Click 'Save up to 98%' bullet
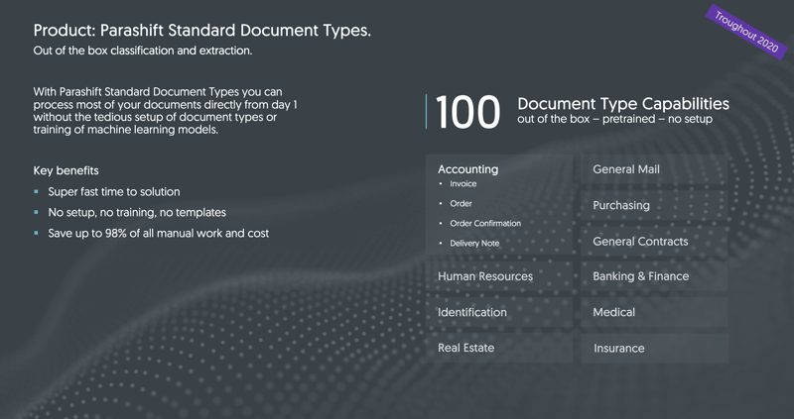The height and width of the screenshot is (419, 794). point(159,234)
